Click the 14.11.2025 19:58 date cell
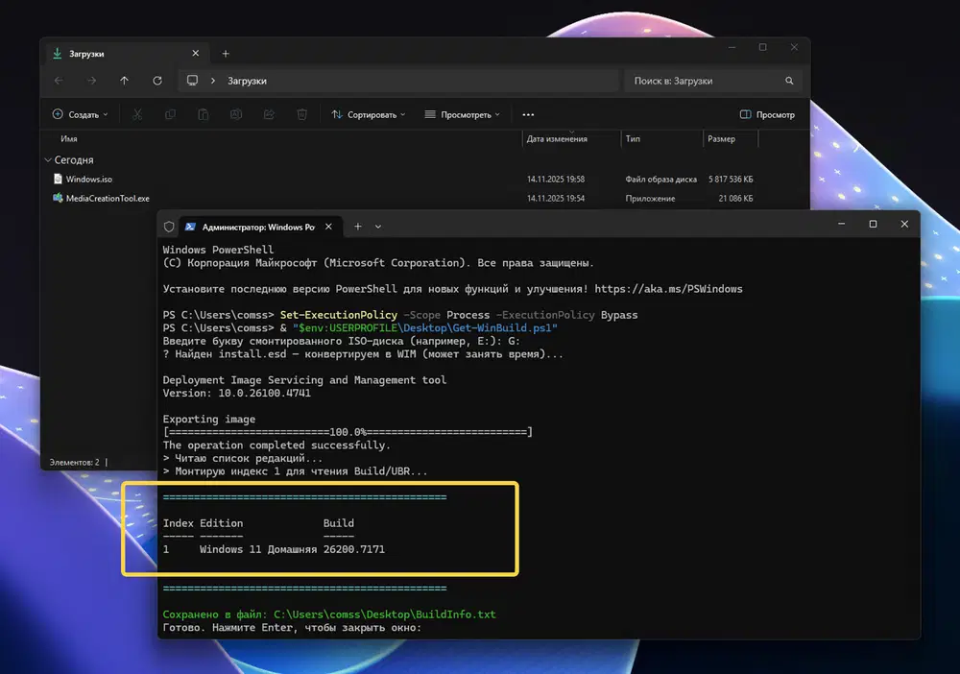Image resolution: width=960 pixels, height=674 pixels. click(x=555, y=180)
